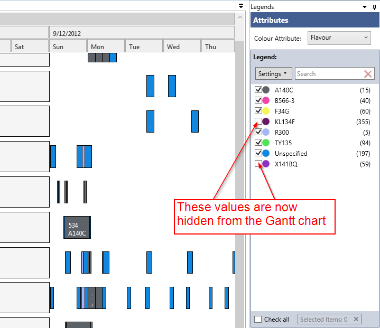Click the F34G yellow colour swatch
Screen dimensions: 380x328
tap(266, 111)
